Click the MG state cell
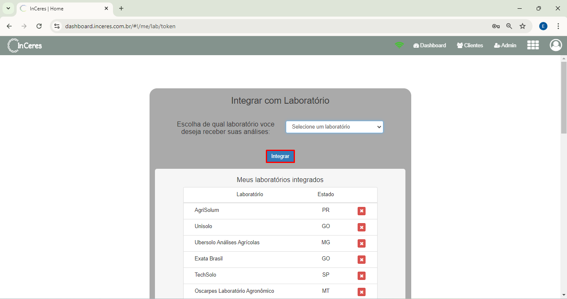 326,243
